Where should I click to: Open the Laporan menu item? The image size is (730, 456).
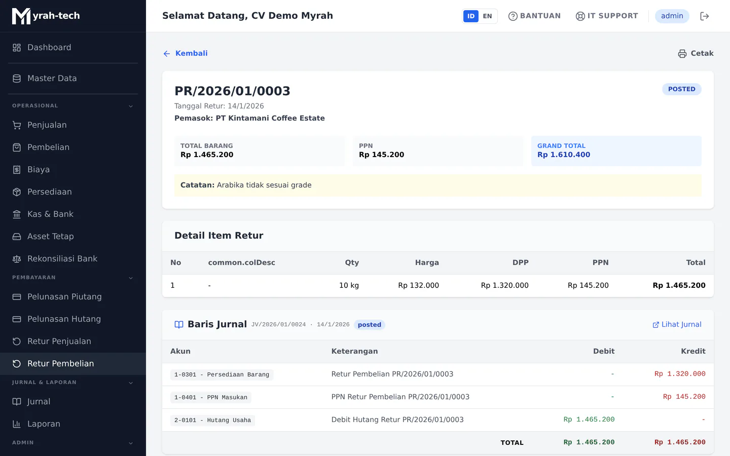[x=73, y=424]
